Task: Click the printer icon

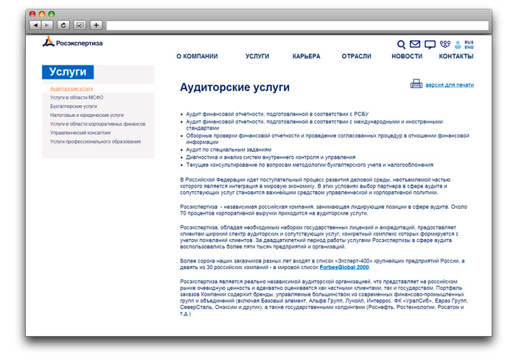Action: click(416, 84)
